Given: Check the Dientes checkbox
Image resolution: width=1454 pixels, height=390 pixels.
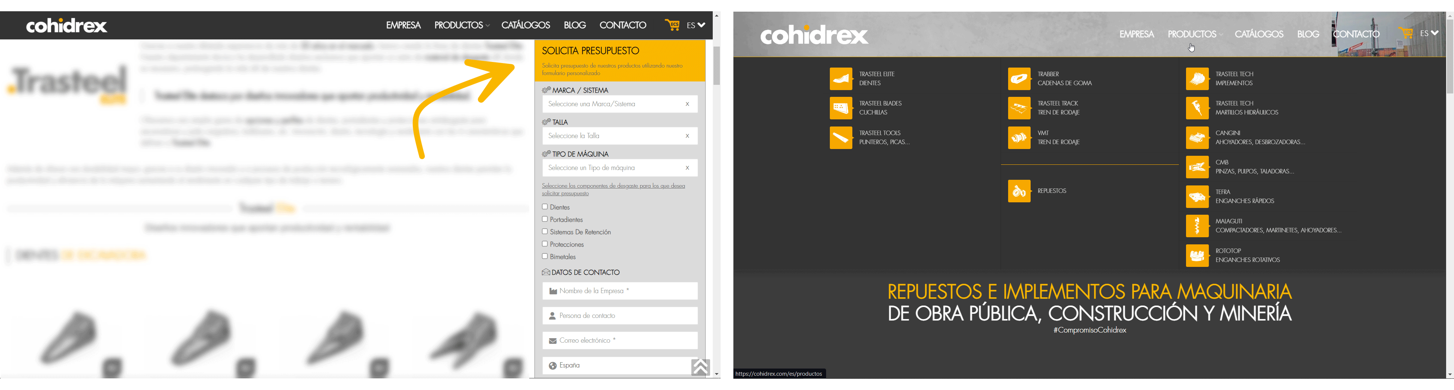Looking at the screenshot, I should 545,207.
